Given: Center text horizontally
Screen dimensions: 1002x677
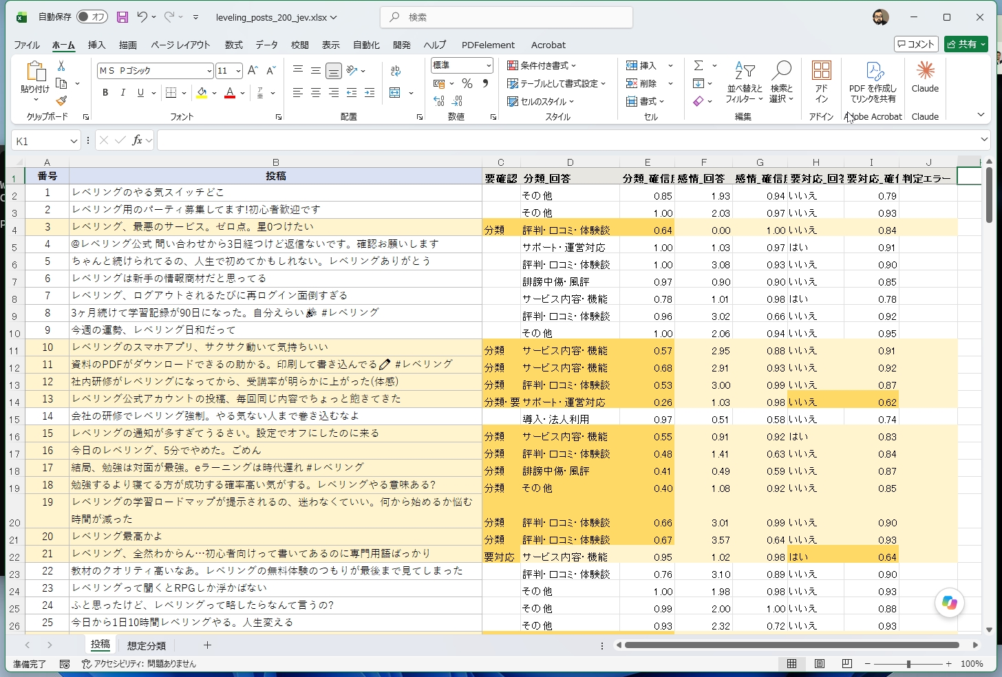Looking at the screenshot, I should pos(315,92).
